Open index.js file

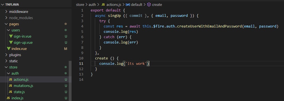[17, 98]
